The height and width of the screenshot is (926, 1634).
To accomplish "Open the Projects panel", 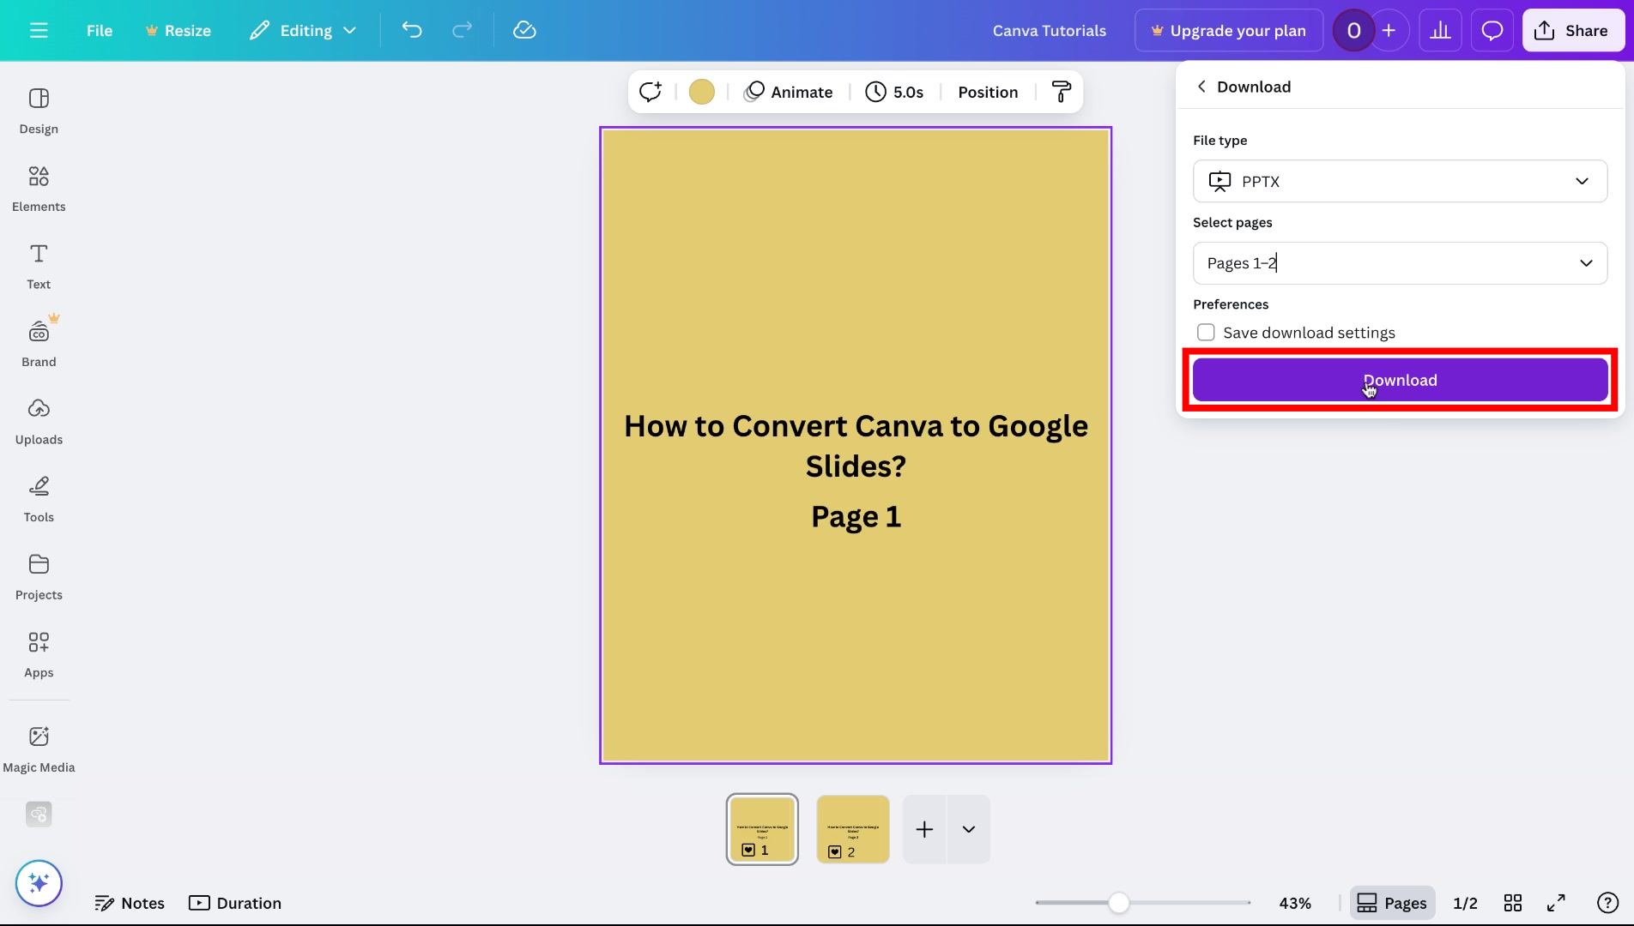I will (39, 576).
